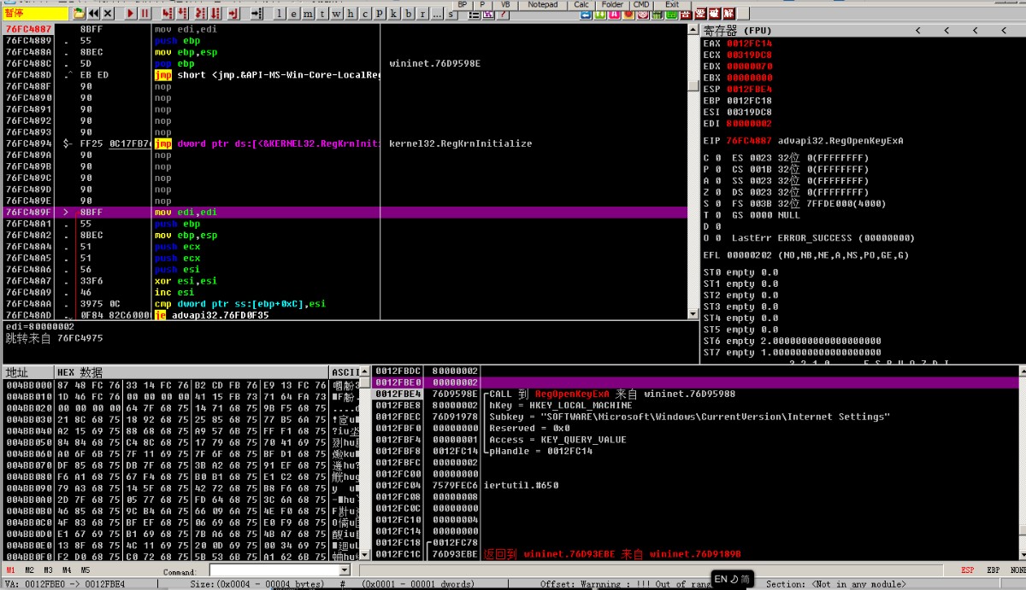This screenshot has height=590, width=1026.
Task: Show Call stack with 'k' button
Action: click(393, 14)
